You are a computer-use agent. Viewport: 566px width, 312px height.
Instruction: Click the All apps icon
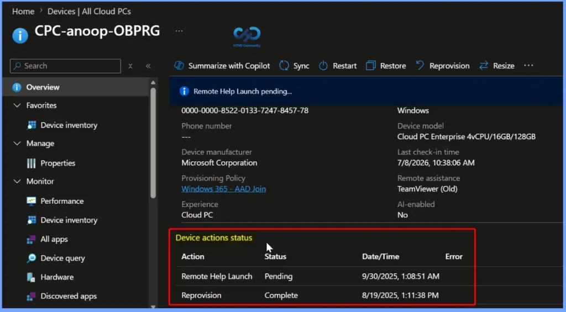pos(32,239)
